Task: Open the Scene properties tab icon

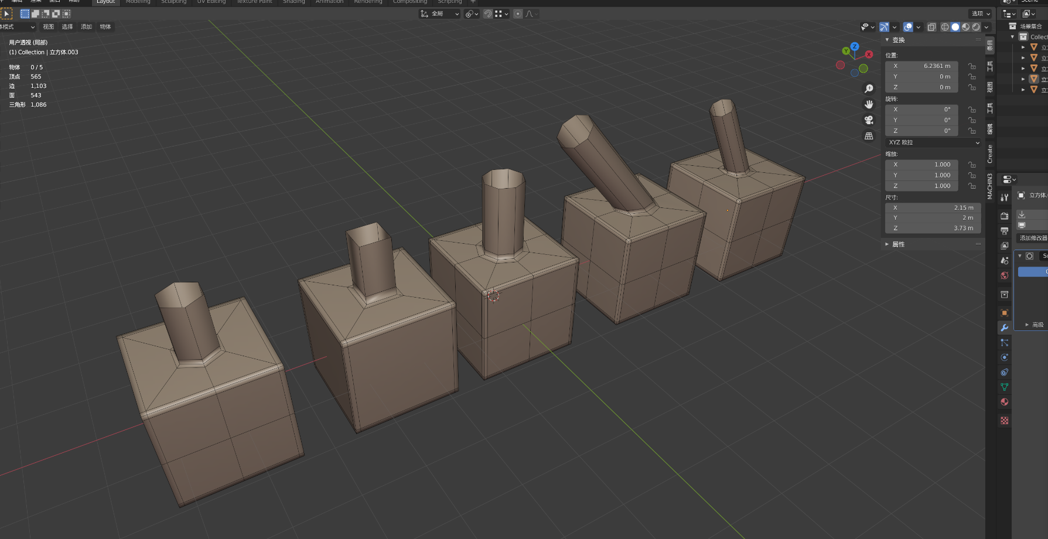Action: click(1005, 260)
